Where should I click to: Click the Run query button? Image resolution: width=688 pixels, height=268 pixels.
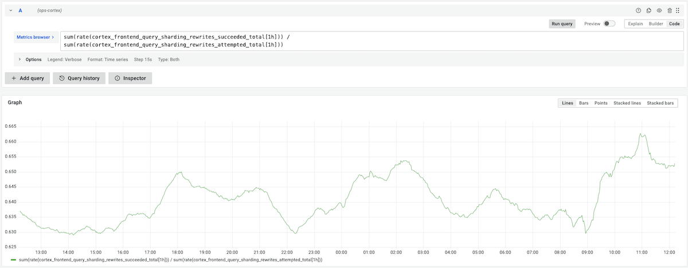pos(562,24)
